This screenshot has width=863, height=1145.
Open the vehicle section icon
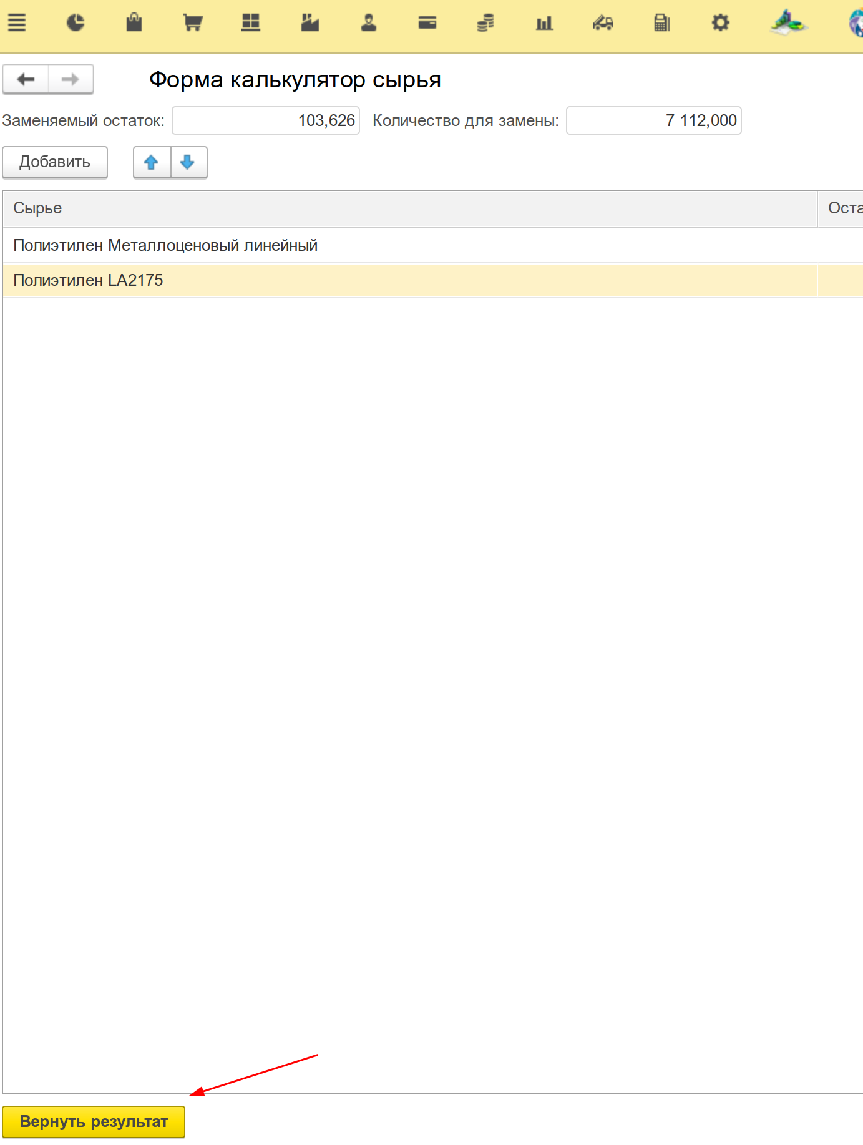point(603,23)
